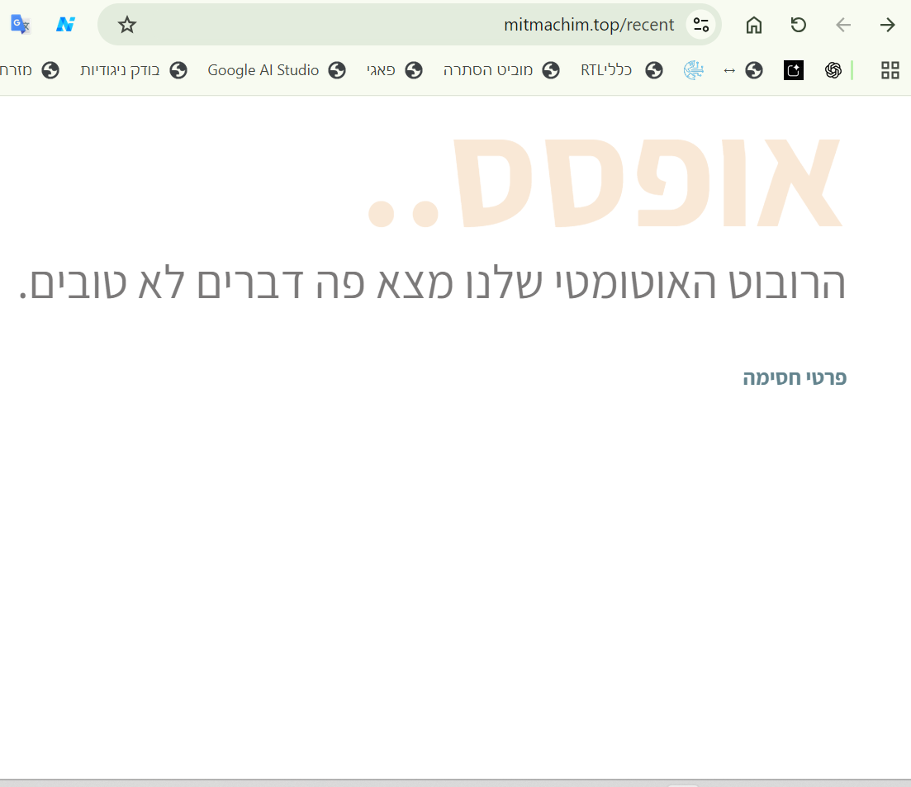911x787 pixels.
Task: Select the כלליRTL bookmark
Action: pyautogui.click(x=605, y=70)
